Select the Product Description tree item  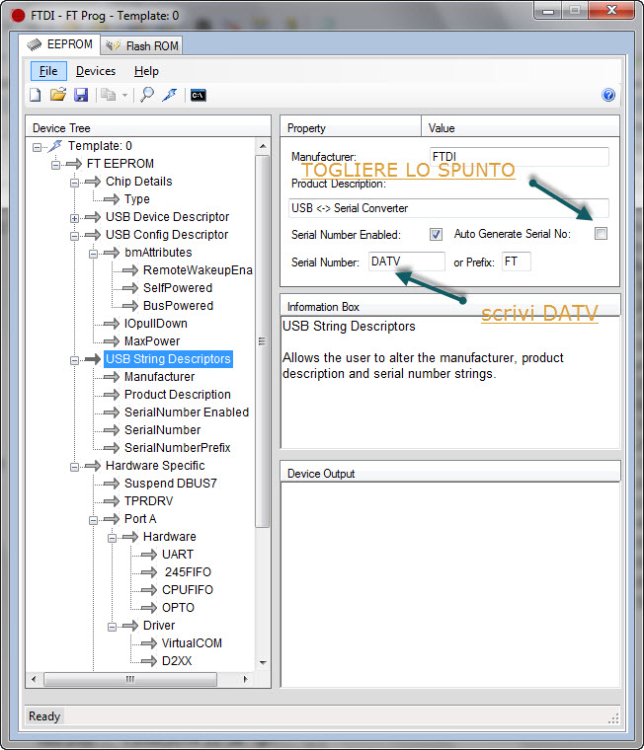(x=178, y=394)
